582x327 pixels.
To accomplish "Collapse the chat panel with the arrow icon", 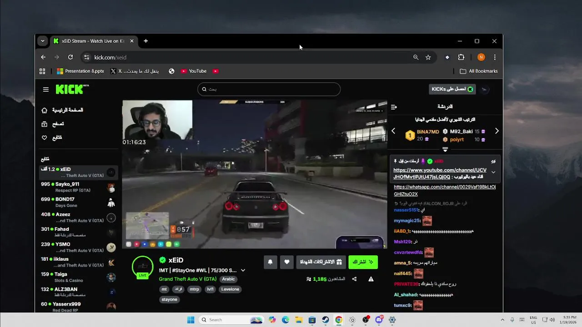I will [394, 107].
